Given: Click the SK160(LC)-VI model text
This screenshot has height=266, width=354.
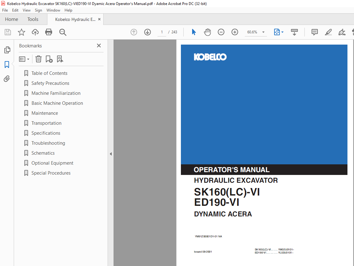Looking at the screenshot, I should click(227, 192).
